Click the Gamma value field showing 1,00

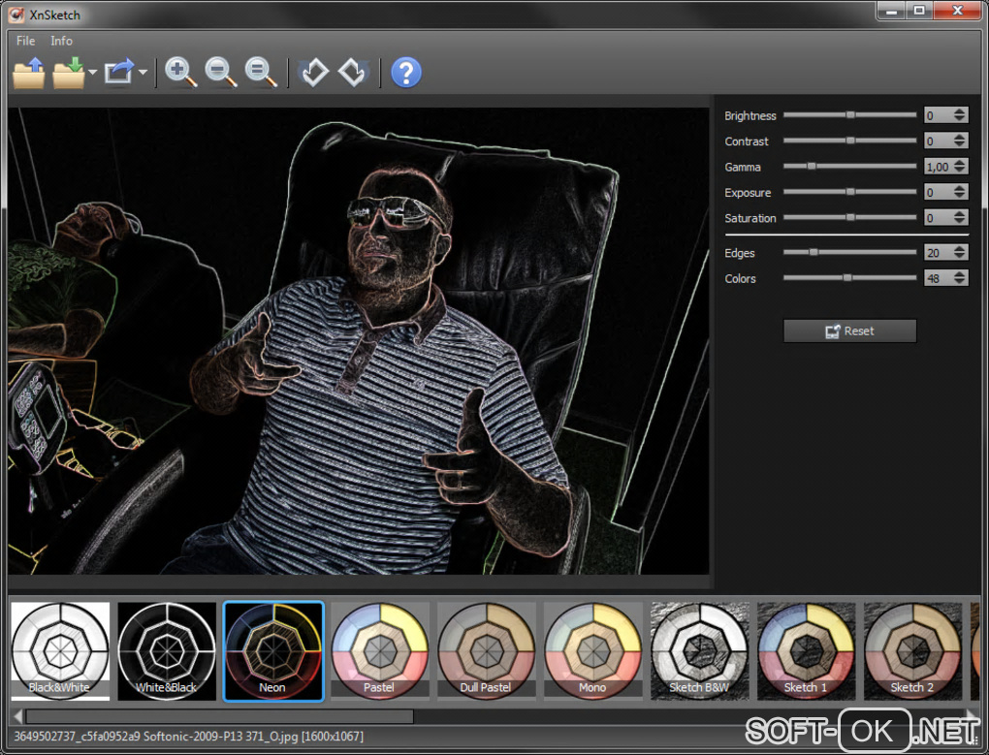point(938,167)
